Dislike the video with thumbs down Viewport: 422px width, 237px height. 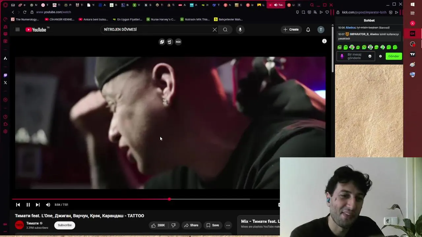(x=173, y=225)
